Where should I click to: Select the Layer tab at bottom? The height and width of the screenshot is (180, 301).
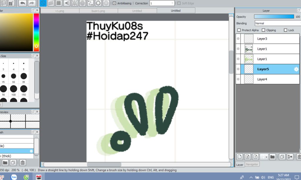240,165
